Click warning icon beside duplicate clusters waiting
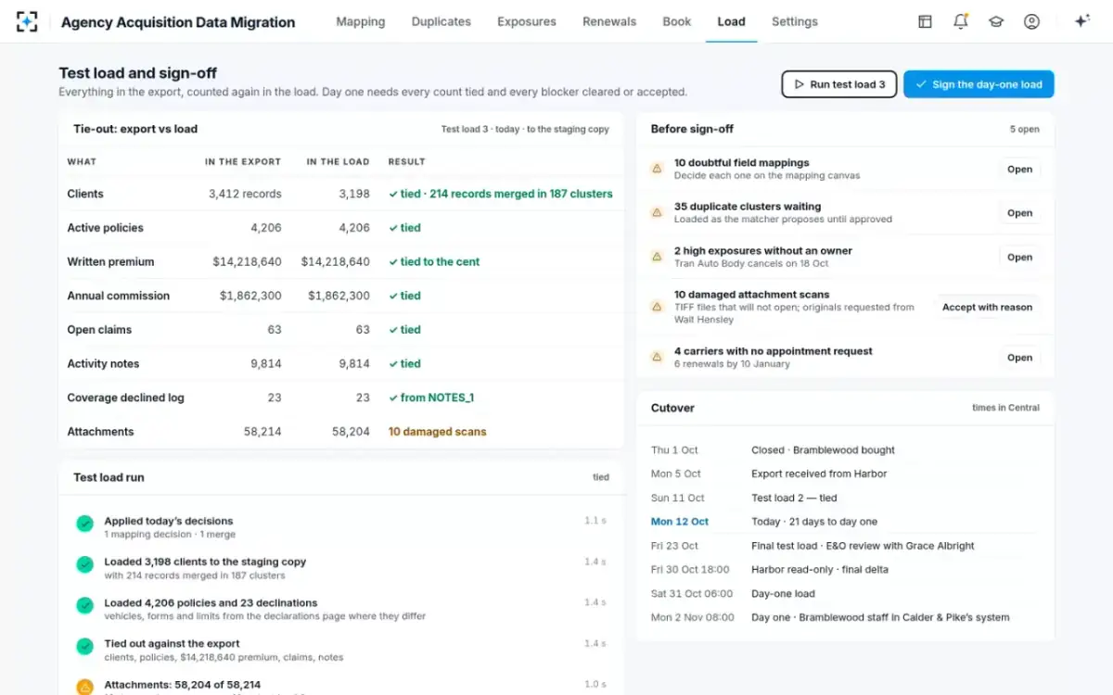 (x=657, y=212)
